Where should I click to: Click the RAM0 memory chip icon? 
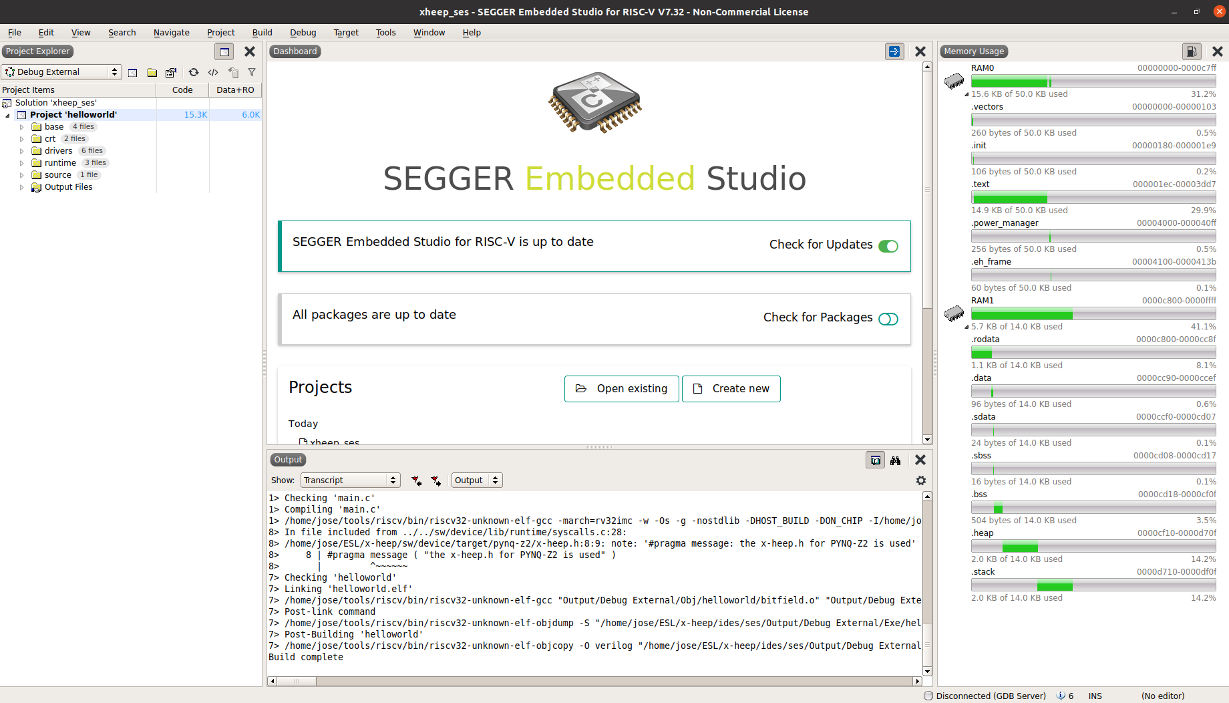pyautogui.click(x=954, y=81)
